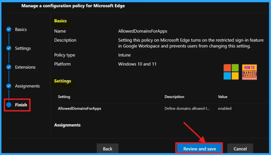Click the Extensions step checkmark icon
The width and height of the screenshot is (271, 155).
(9, 67)
